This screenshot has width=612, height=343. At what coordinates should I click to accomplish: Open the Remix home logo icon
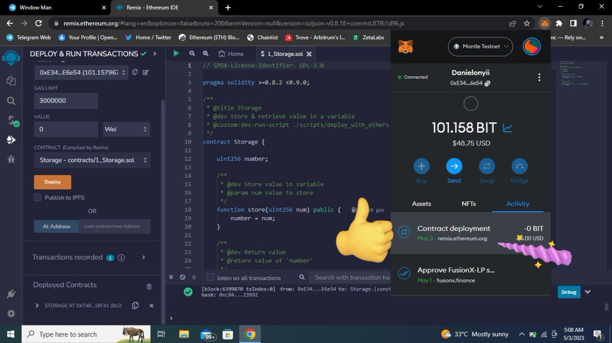click(x=11, y=57)
